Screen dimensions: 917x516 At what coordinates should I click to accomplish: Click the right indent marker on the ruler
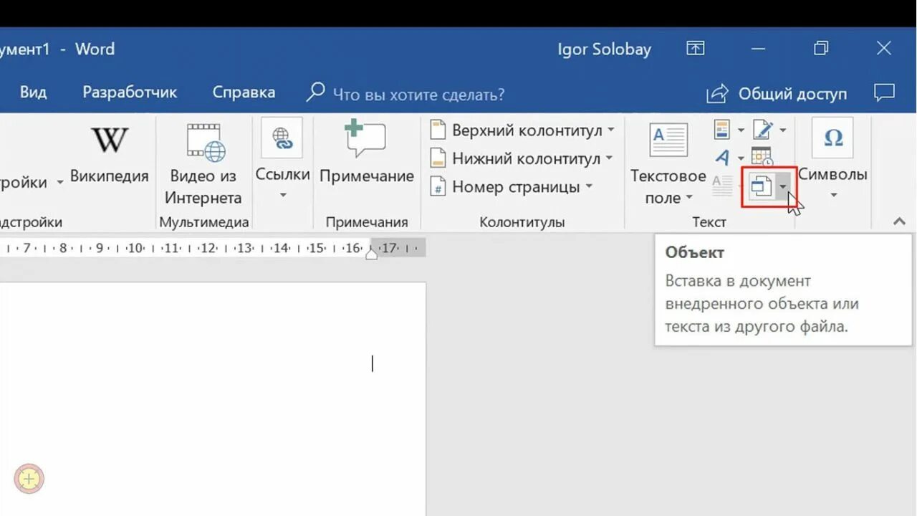pyautogui.click(x=371, y=252)
